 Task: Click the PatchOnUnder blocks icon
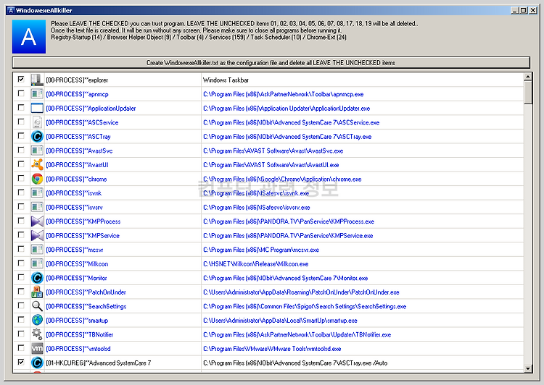pyautogui.click(x=37, y=292)
